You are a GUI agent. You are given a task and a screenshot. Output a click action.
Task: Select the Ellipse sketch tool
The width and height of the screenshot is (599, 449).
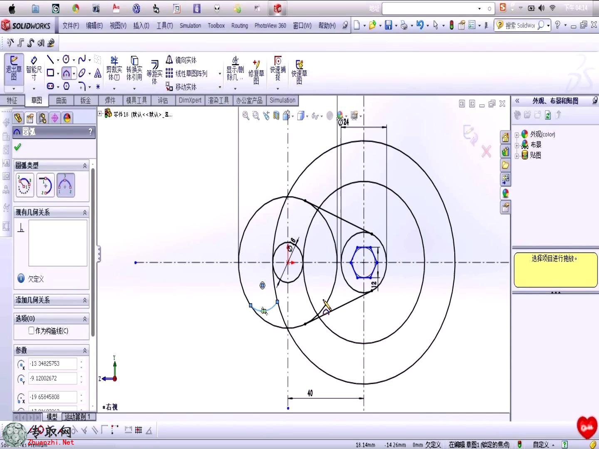82,73
